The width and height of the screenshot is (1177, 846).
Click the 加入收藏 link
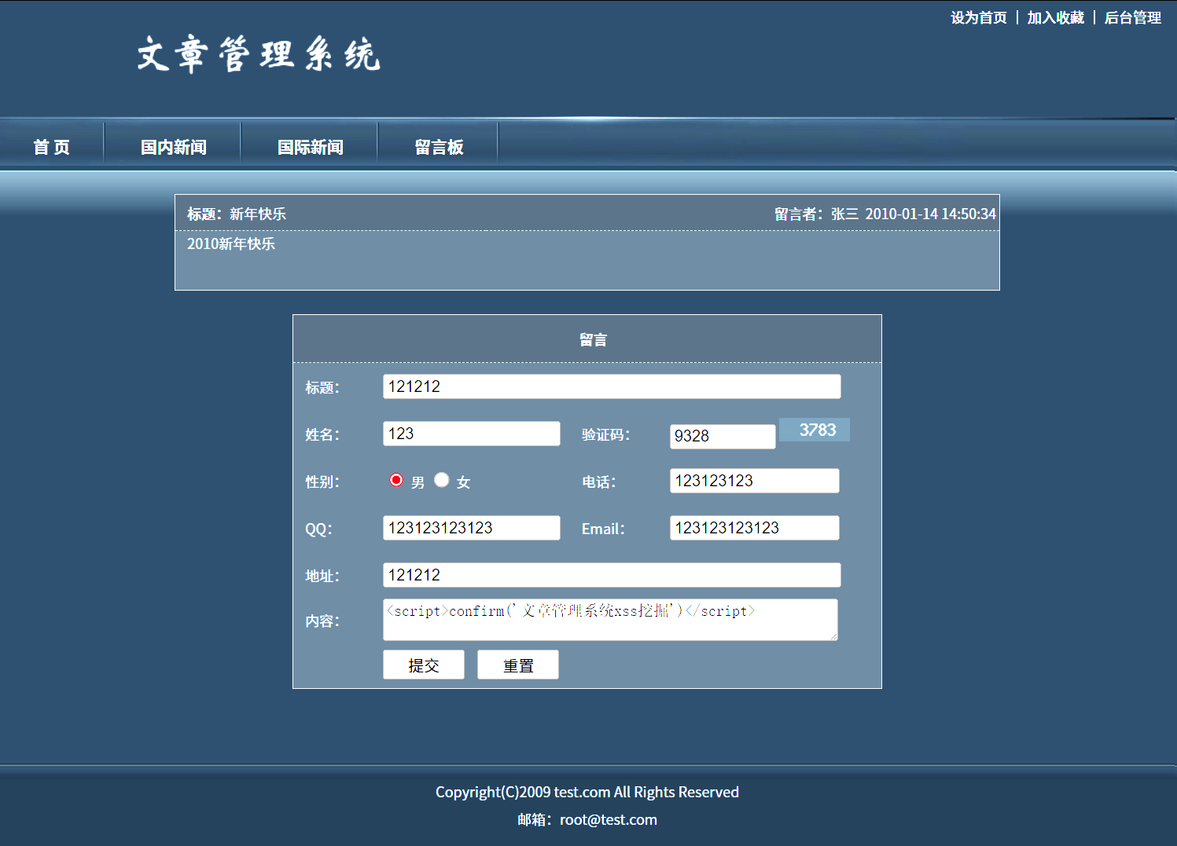[x=1055, y=17]
